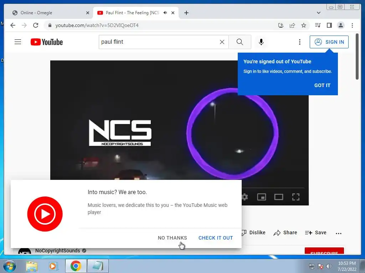Open Windows Explorer from taskbar

pos(32,266)
